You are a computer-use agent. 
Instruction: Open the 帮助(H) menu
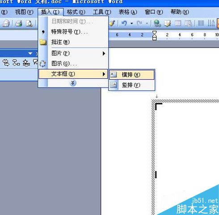pyautogui.click(x=180, y=12)
